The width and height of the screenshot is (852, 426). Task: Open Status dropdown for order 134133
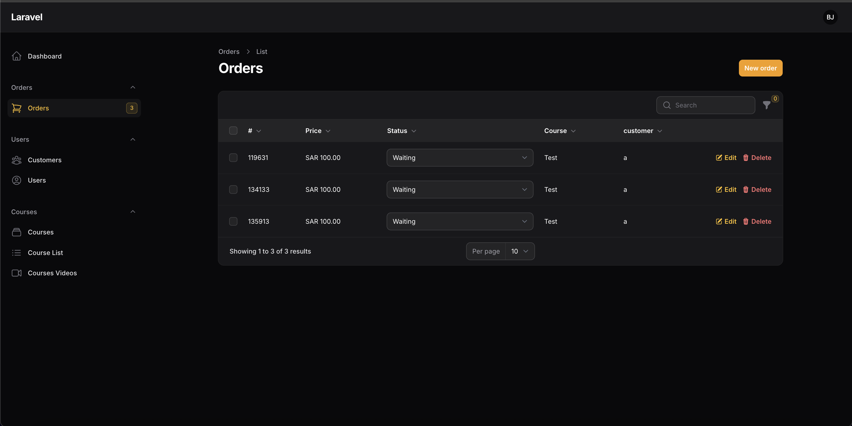click(460, 189)
